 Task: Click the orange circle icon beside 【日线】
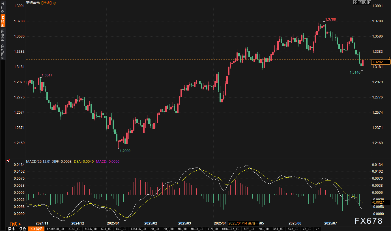point(55,3)
